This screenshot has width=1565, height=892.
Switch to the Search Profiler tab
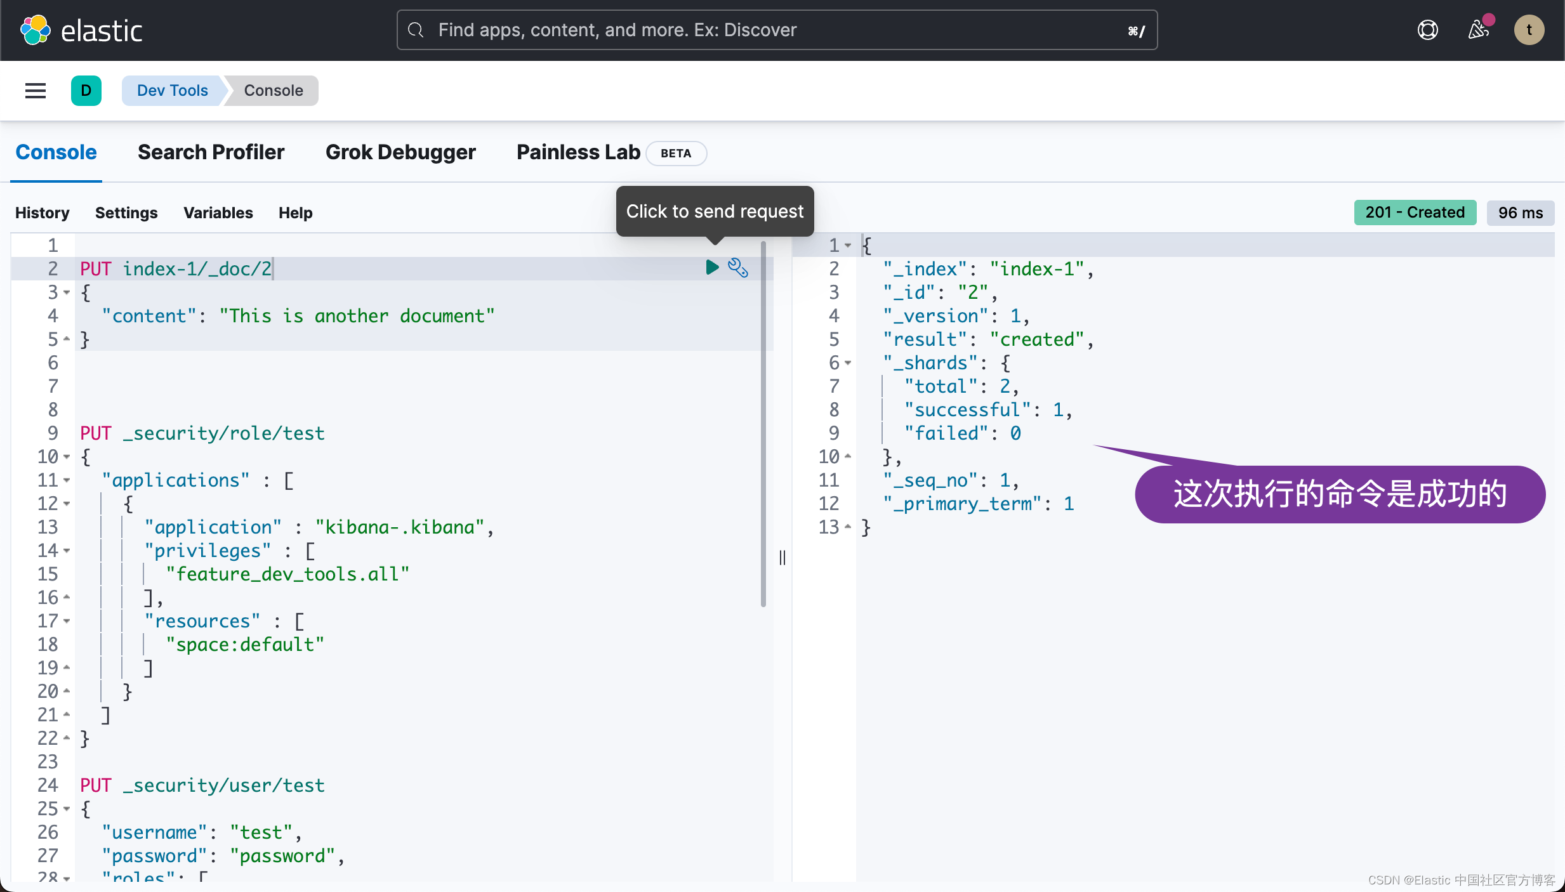(x=211, y=152)
